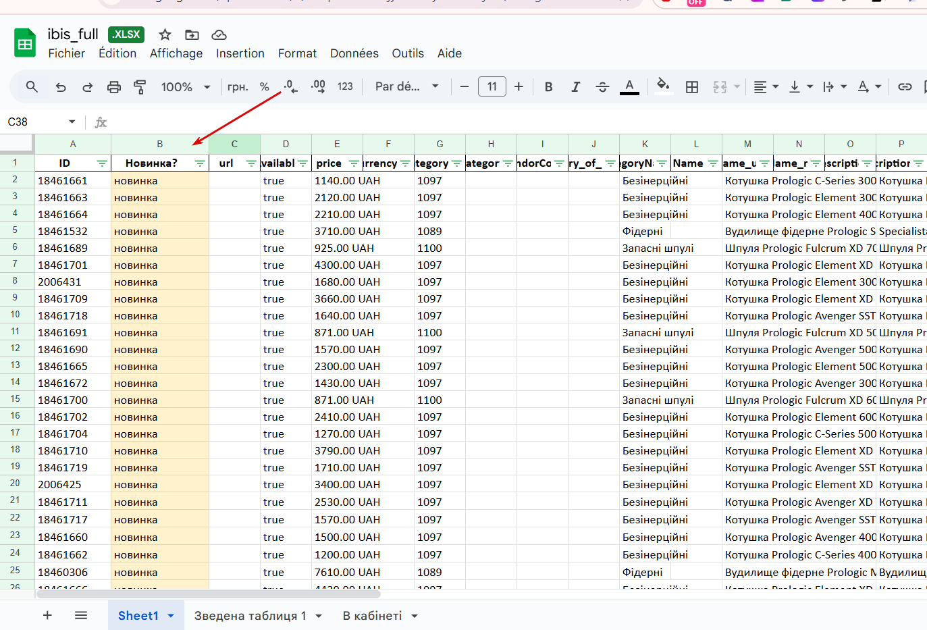Click the C38 Name box
927x630 pixels.
click(34, 122)
